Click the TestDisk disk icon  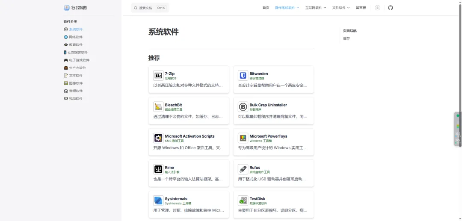243,200
